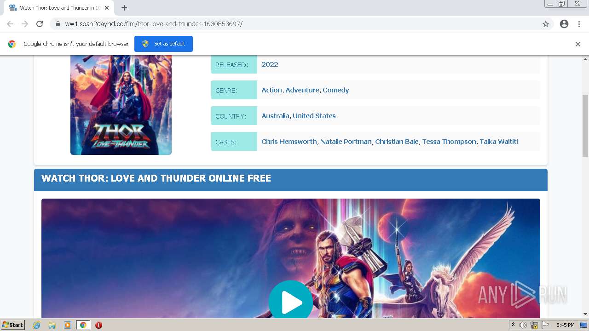Click the COUNTRY label cell

coord(234,116)
